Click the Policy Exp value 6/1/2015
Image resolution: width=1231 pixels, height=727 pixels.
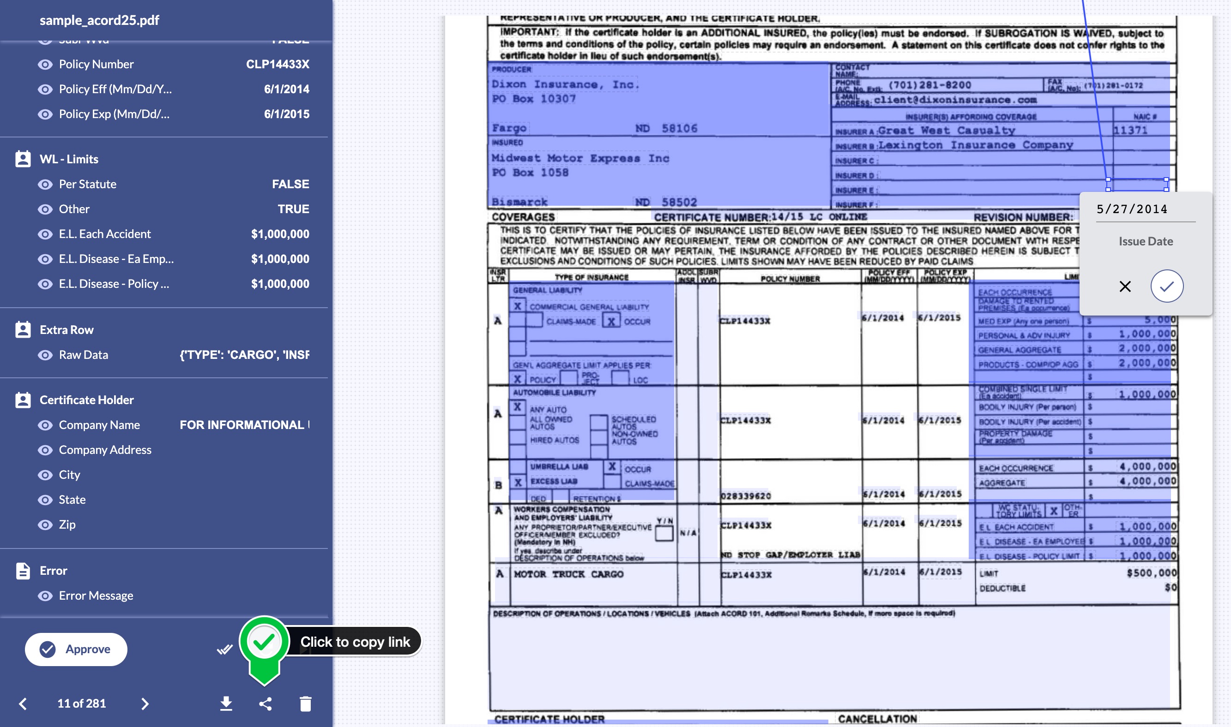[286, 115]
